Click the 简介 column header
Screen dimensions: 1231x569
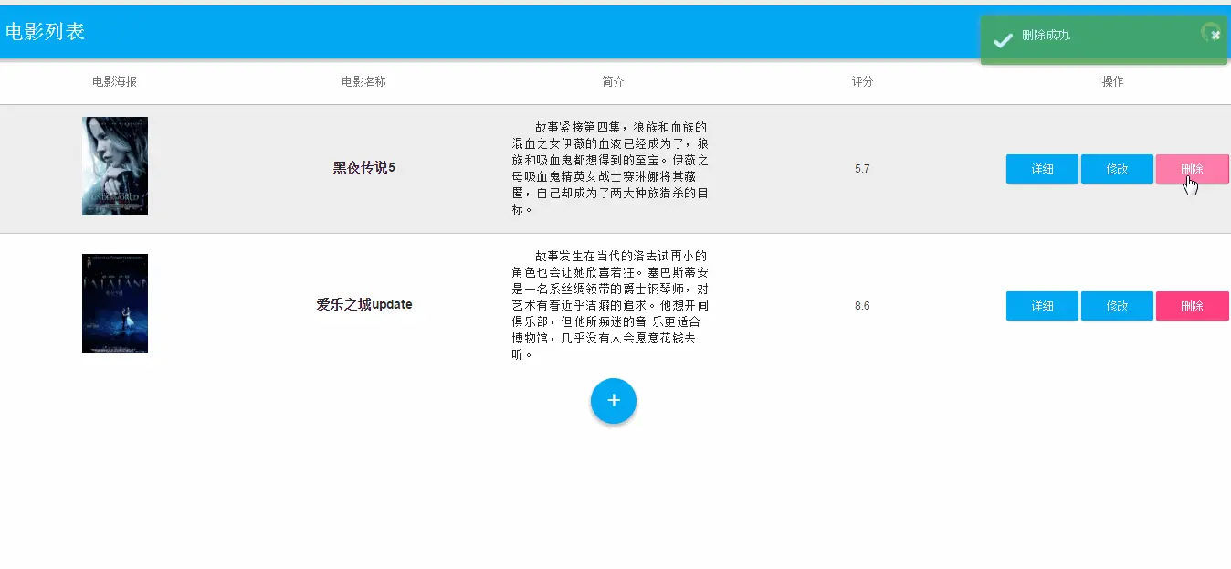(614, 81)
